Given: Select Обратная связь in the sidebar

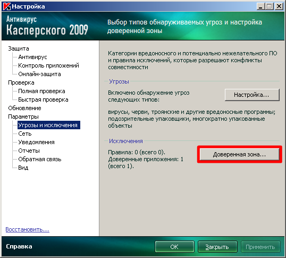Looking at the screenshot, I should [39, 159].
